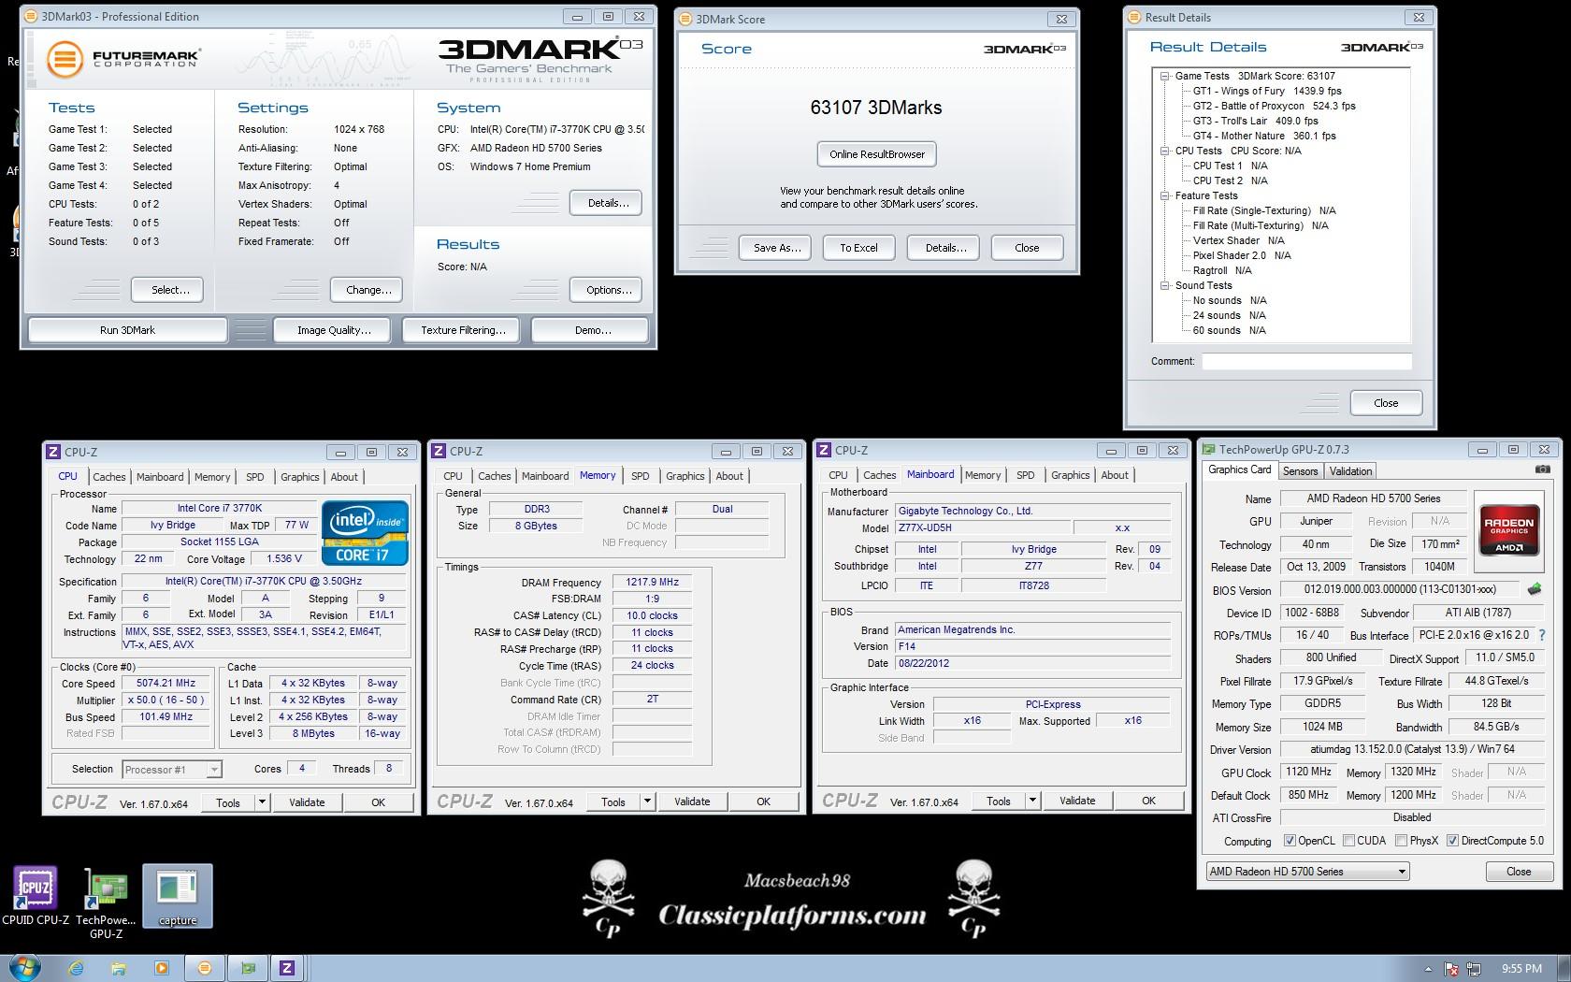The image size is (1571, 982).
Task: Click the Radeon Graphics logo in GPU-Z
Action: pos(1508,530)
